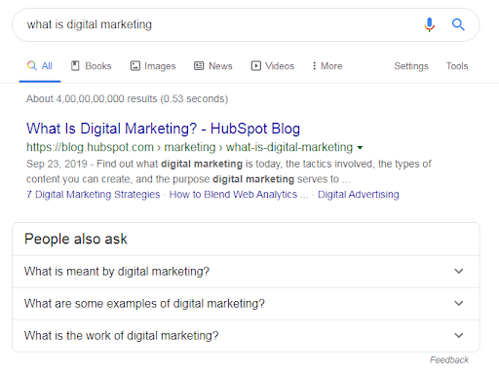Expand 'What is the work of digital marketing?'
The height and width of the screenshot is (374, 499).
pos(246,335)
